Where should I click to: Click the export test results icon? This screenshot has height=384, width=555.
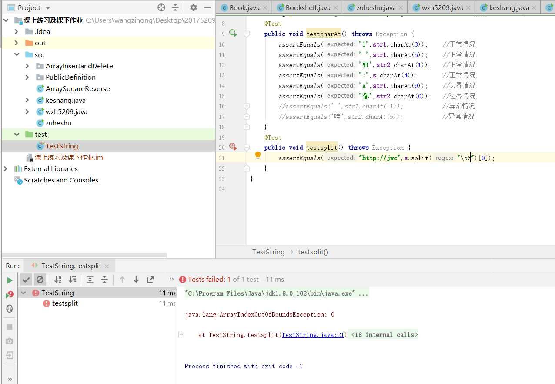pos(150,280)
